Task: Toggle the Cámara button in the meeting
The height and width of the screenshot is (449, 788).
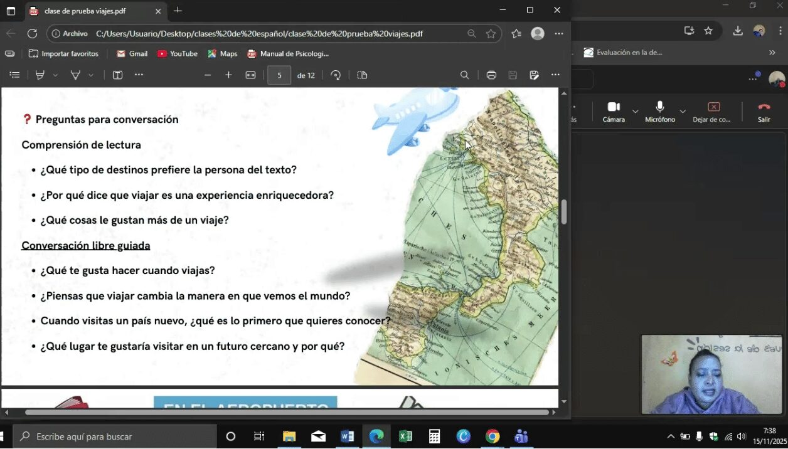Action: coord(613,111)
